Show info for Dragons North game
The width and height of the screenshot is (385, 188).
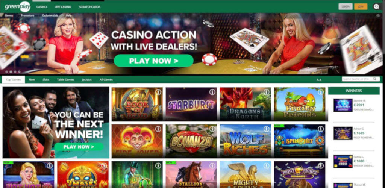[267, 92]
